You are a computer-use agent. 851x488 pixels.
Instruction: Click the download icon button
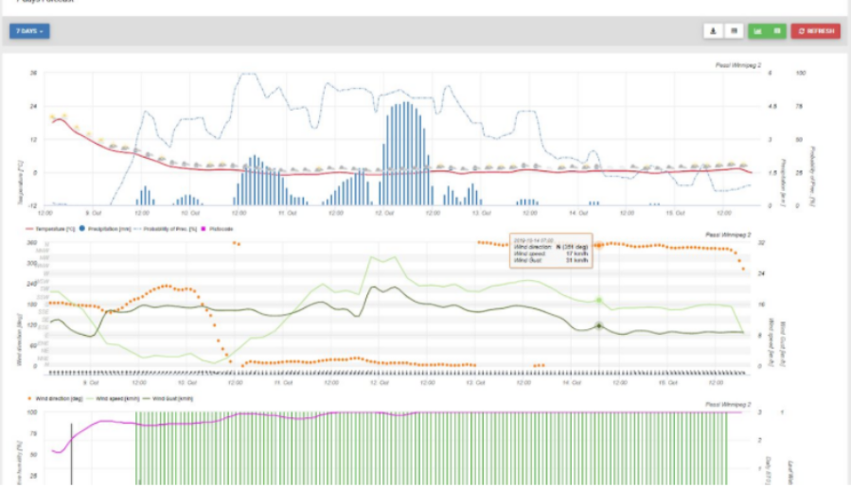713,31
